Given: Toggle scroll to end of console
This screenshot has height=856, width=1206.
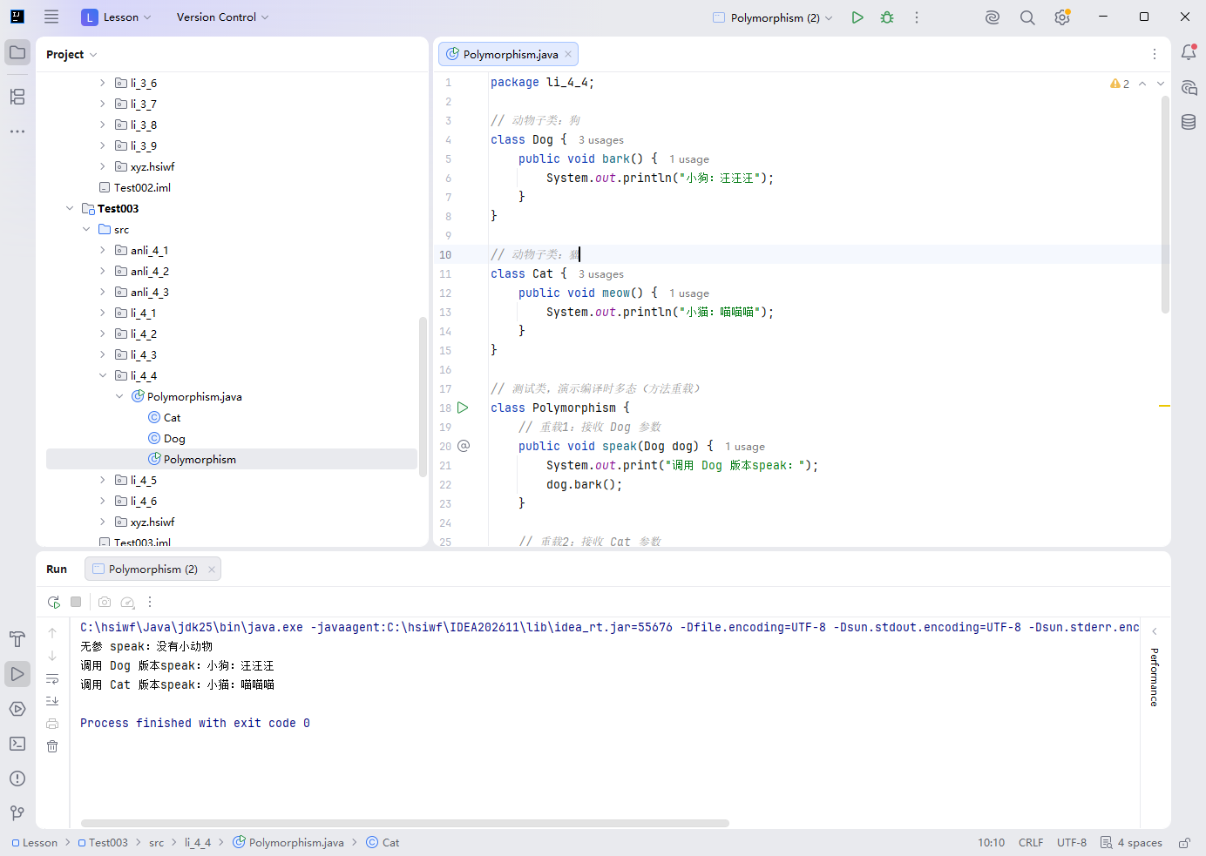Looking at the screenshot, I should pos(52,700).
